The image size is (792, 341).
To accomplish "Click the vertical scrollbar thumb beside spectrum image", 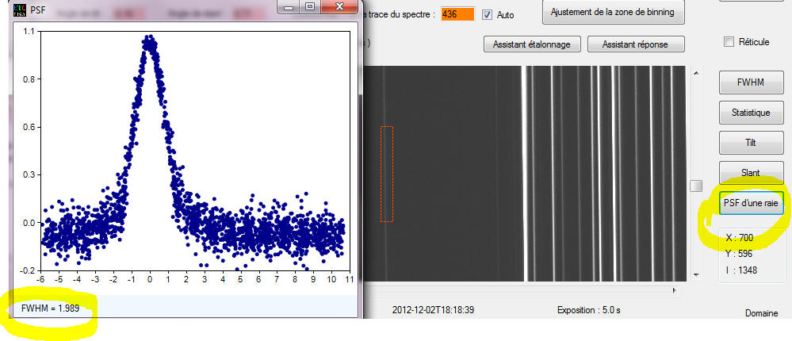I will 696,186.
